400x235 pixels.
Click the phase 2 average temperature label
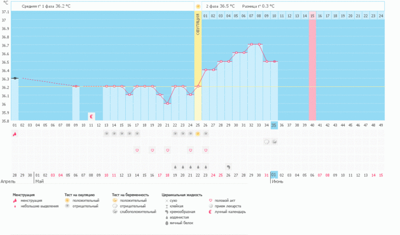(x=220, y=6)
